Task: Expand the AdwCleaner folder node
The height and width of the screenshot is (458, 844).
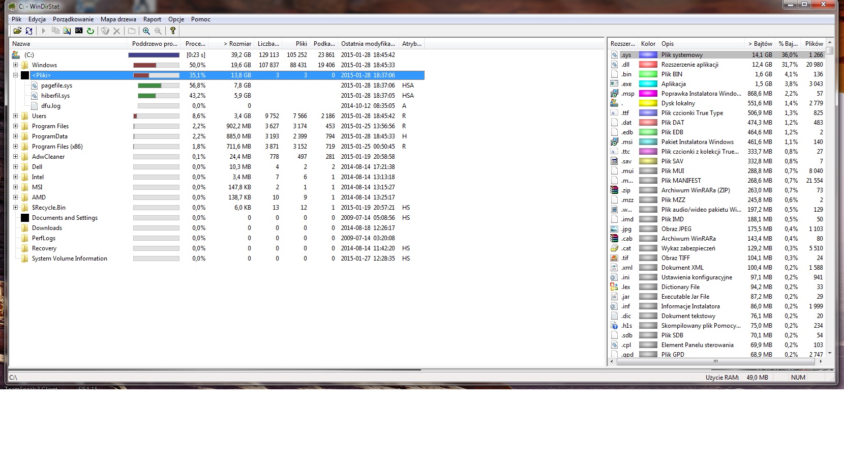Action: (15, 157)
